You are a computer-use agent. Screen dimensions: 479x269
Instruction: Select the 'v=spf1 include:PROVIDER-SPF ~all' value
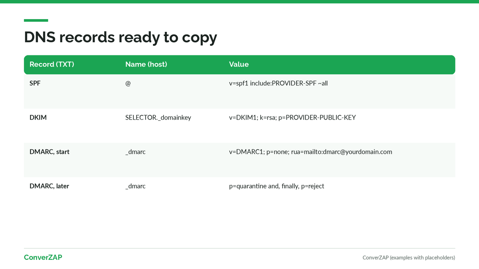[x=279, y=84]
